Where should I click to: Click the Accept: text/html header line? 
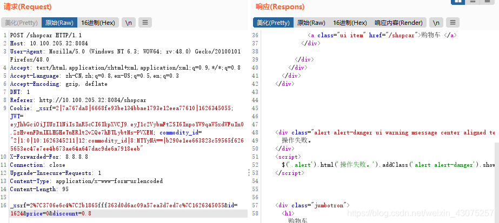tap(125, 67)
